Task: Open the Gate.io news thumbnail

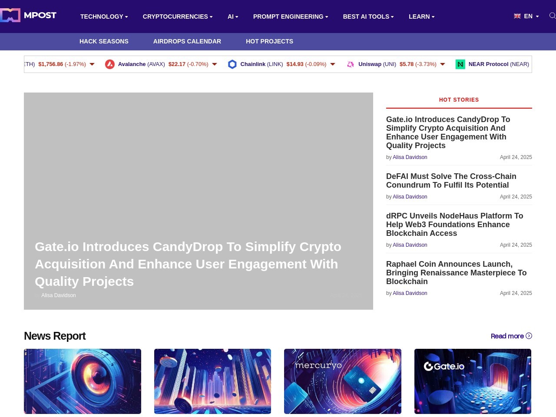Action: [x=473, y=381]
